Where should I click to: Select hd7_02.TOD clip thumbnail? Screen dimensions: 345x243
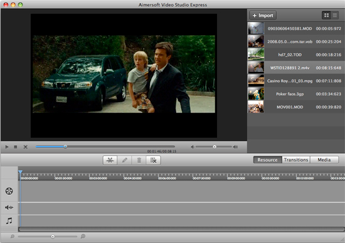256,54
